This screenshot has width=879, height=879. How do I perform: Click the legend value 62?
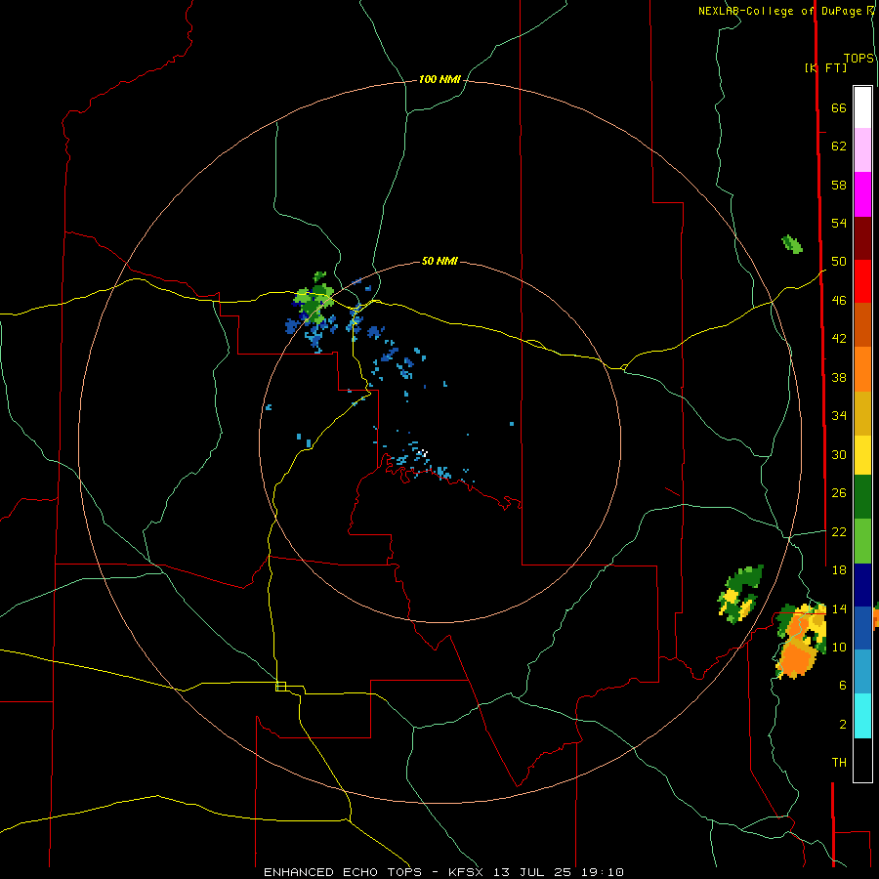[839, 146]
